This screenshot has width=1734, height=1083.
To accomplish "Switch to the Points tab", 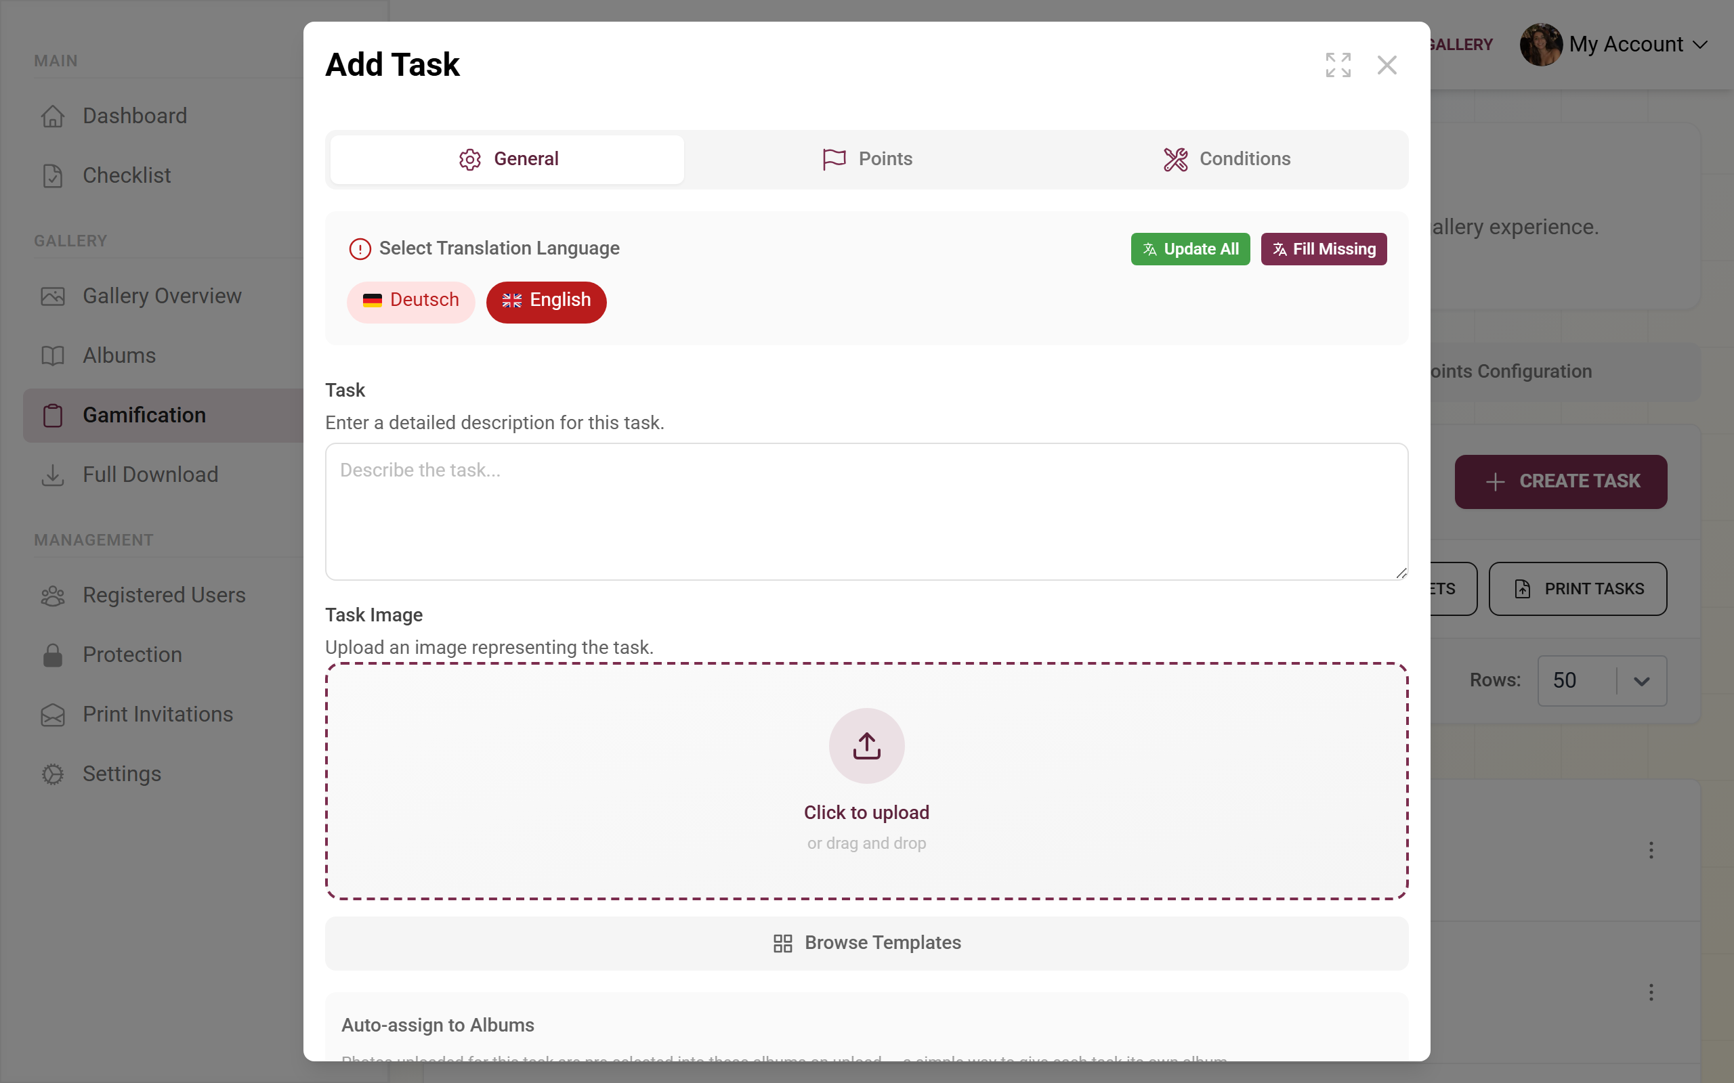I will tap(866, 159).
